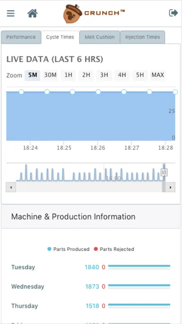The width and height of the screenshot is (182, 324).
Task: Set zoom to 30M
Action: [51, 75]
